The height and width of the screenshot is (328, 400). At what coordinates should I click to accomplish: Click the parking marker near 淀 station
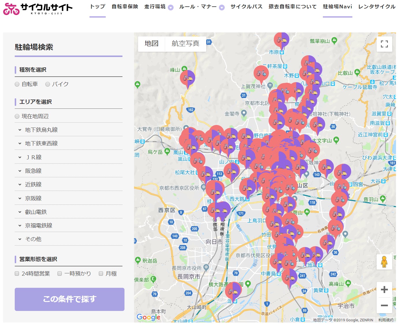click(233, 290)
